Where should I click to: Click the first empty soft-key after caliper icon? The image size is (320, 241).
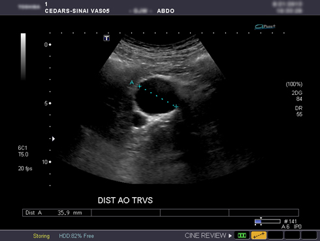click(x=276, y=235)
